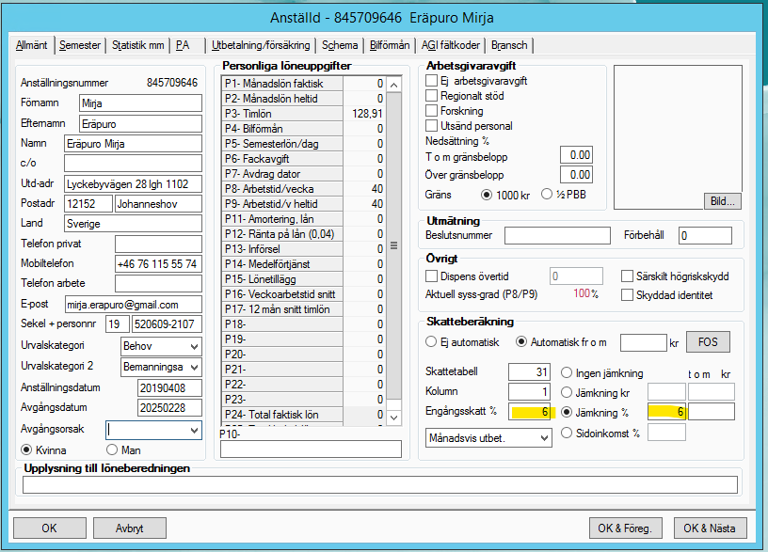Select the ½ PBB radio button
Screen dimensions: 768x552
coord(551,195)
